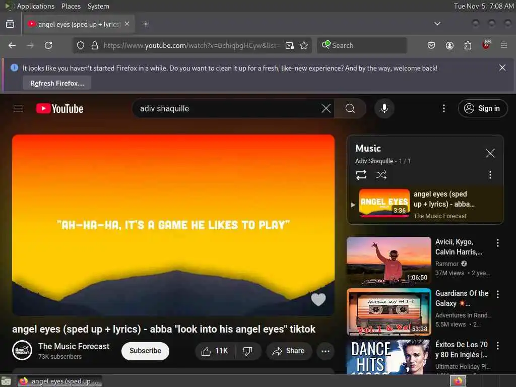Open options for the Avicii, Kygo video
The image size is (516, 387).
[497, 243]
